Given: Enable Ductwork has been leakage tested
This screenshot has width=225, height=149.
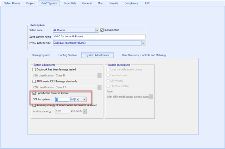Looking at the screenshot, I should tap(34, 70).
